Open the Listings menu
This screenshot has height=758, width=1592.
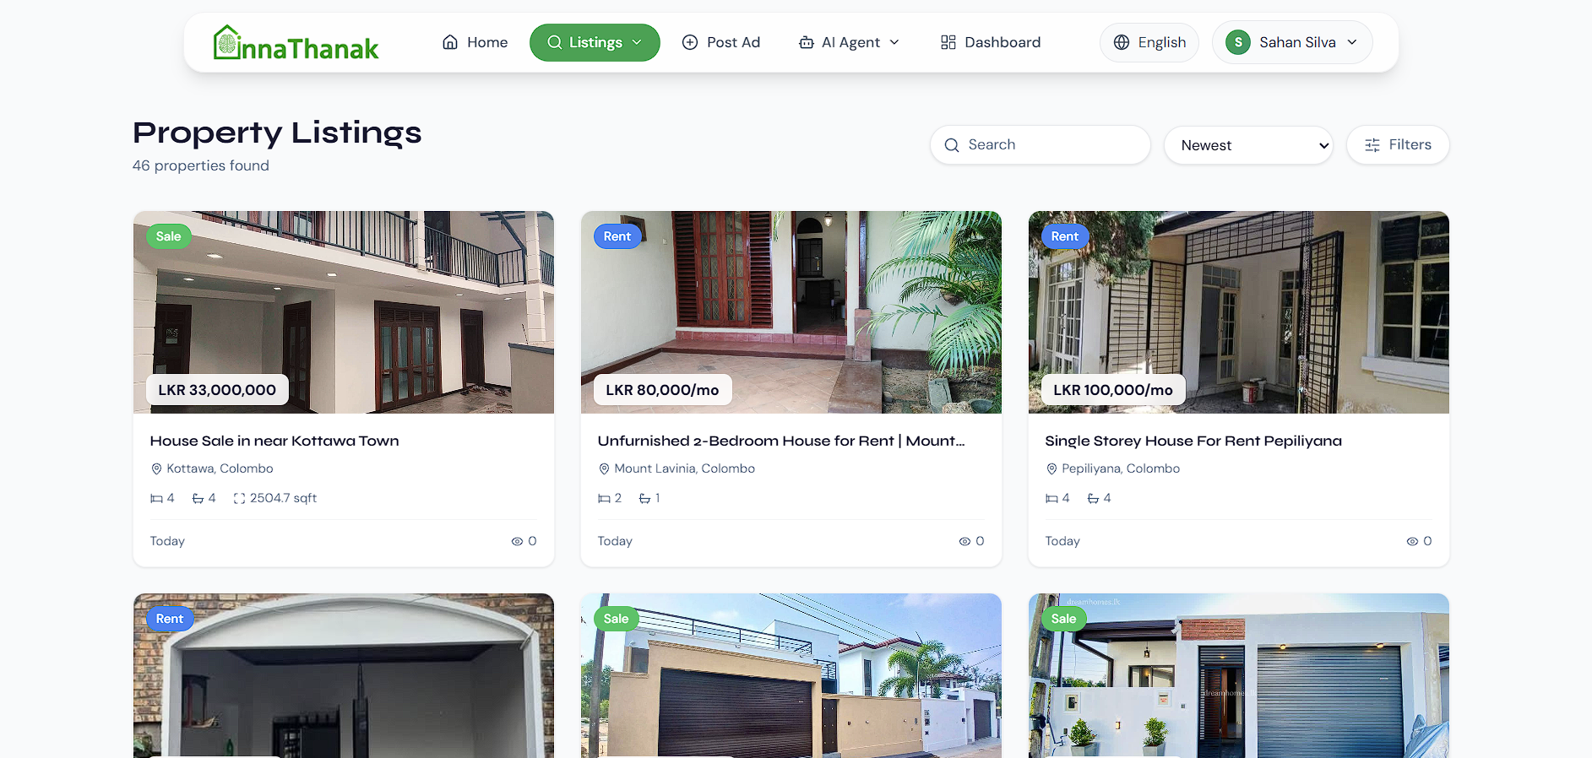coord(595,42)
